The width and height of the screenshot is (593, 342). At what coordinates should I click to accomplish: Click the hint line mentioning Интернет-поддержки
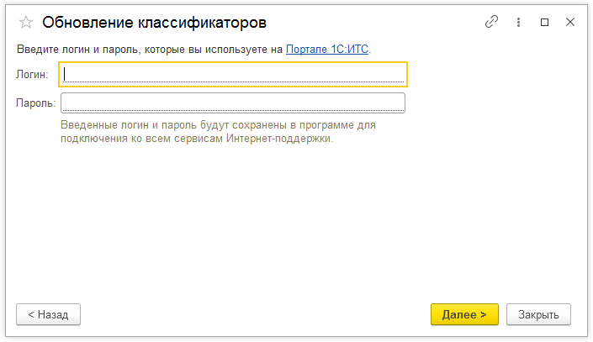coord(197,139)
